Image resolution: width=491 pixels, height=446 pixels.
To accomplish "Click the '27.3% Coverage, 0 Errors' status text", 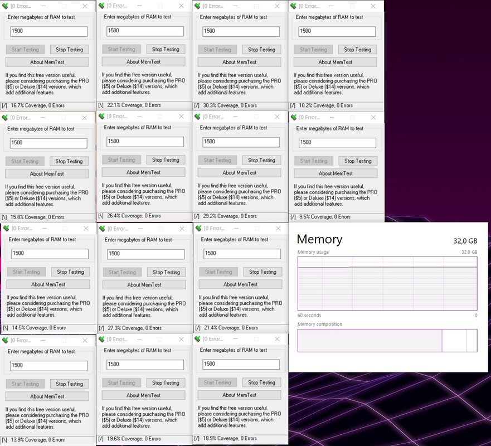I will (x=135, y=328).
